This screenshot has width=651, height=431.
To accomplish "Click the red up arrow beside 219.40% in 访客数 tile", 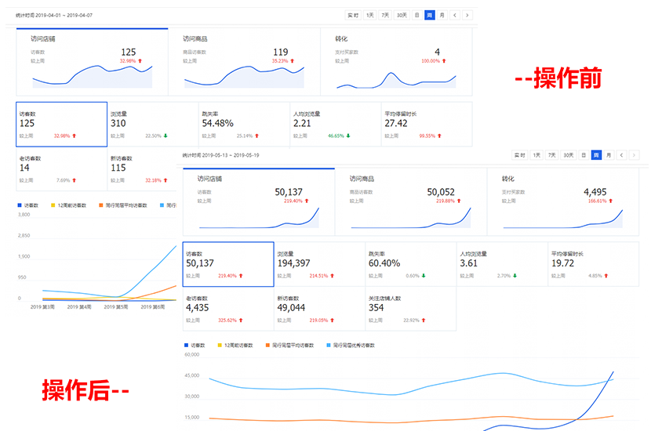I will pyautogui.click(x=242, y=276).
